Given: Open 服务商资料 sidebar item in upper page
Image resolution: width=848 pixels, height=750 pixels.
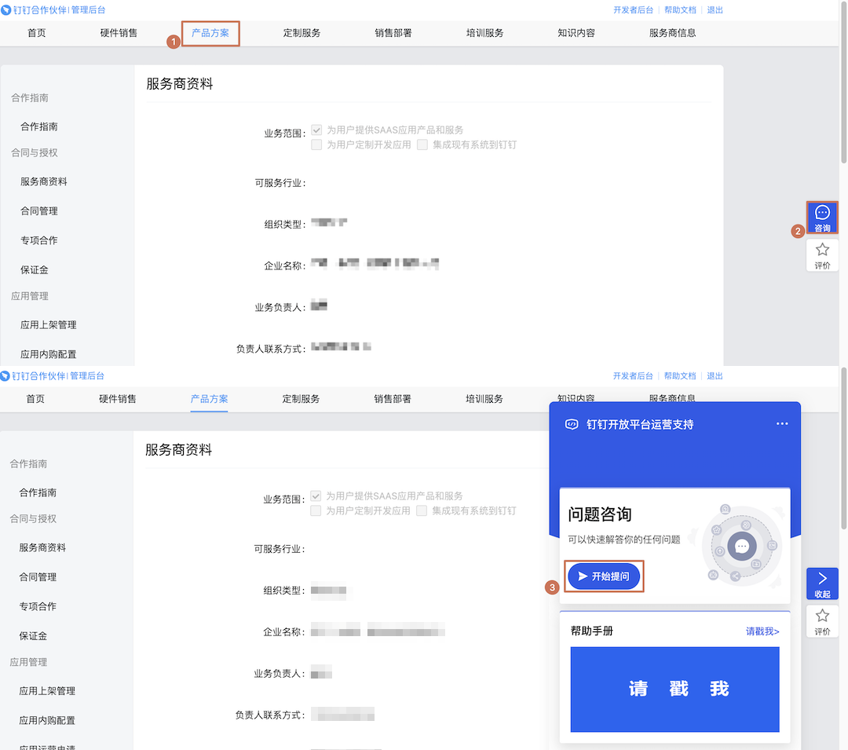Looking at the screenshot, I should point(44,181).
